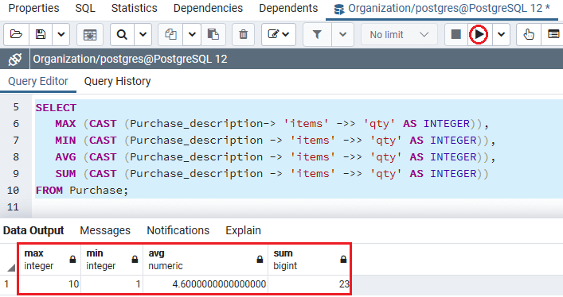563x297 pixels.
Task: Expand the Find options dropdown
Action: click(x=143, y=34)
